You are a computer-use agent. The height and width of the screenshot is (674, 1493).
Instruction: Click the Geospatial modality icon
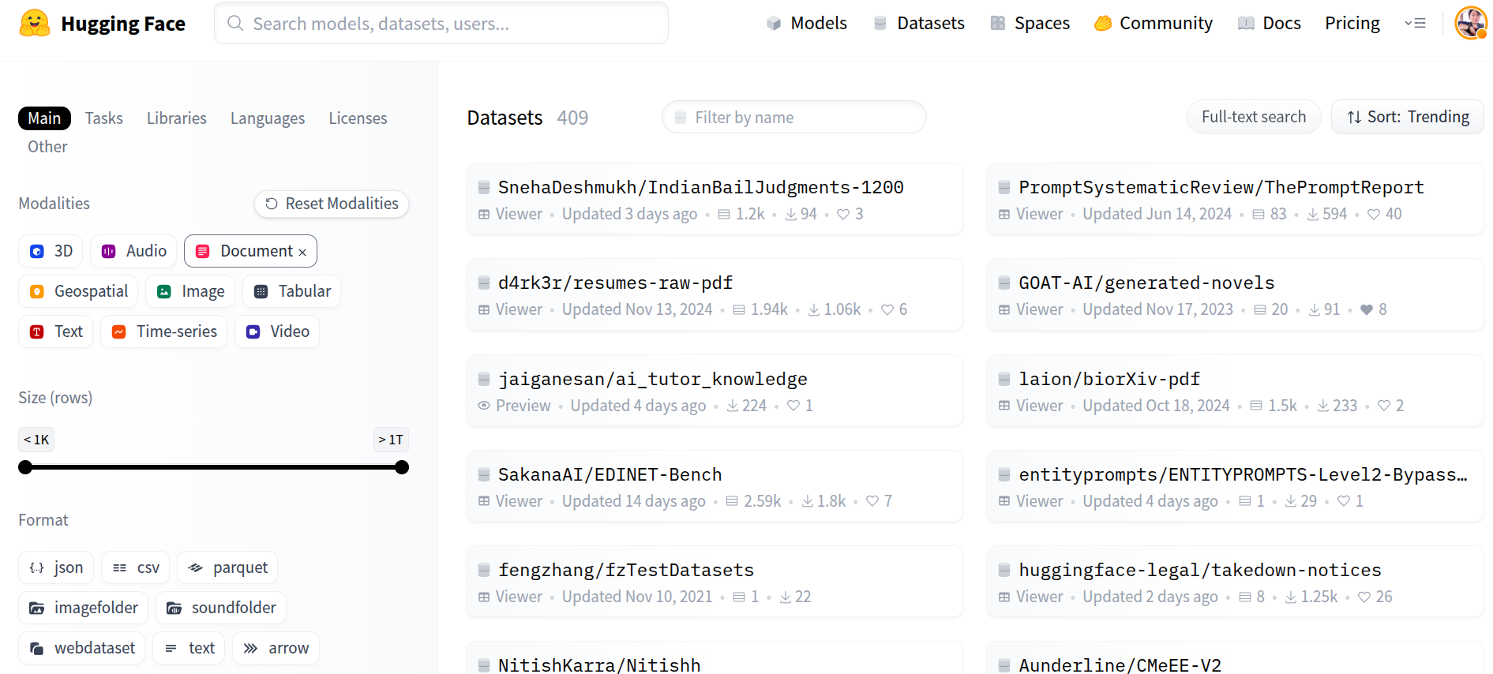(37, 291)
